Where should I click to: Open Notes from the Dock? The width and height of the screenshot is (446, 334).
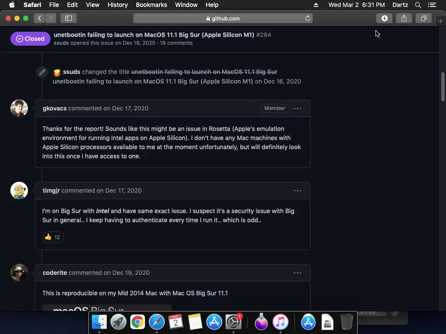pyautogui.click(x=195, y=322)
